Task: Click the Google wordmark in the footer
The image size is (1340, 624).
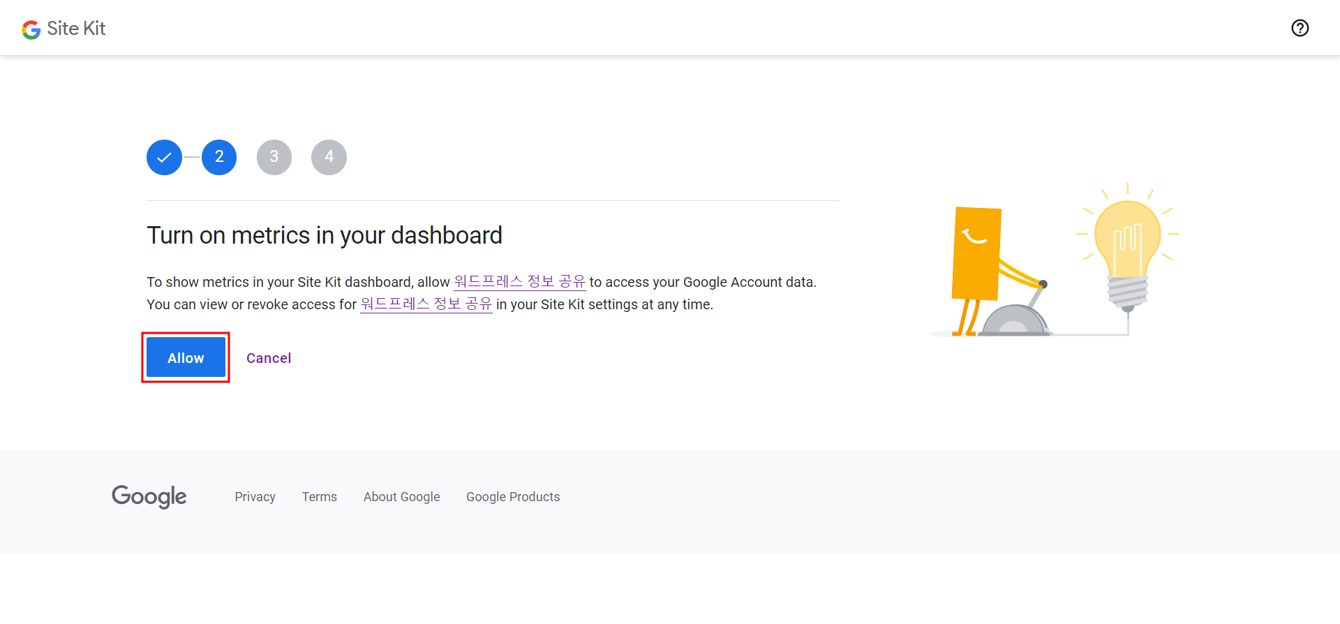Action: 149,496
